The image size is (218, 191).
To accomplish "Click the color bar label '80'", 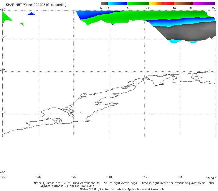I will pos(213,8).
